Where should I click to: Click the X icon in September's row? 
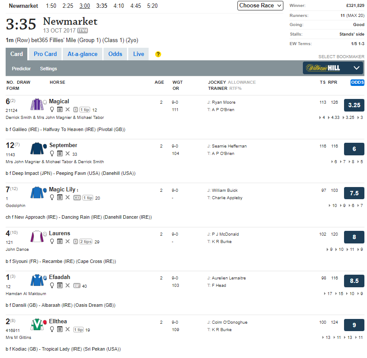68,154
